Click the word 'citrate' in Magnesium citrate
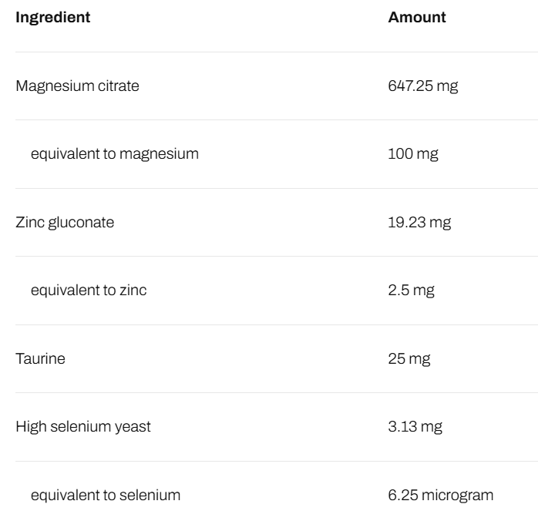Image resolution: width=538 pixels, height=521 pixels. click(x=119, y=86)
